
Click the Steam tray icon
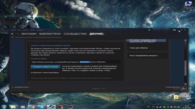[161, 107]
